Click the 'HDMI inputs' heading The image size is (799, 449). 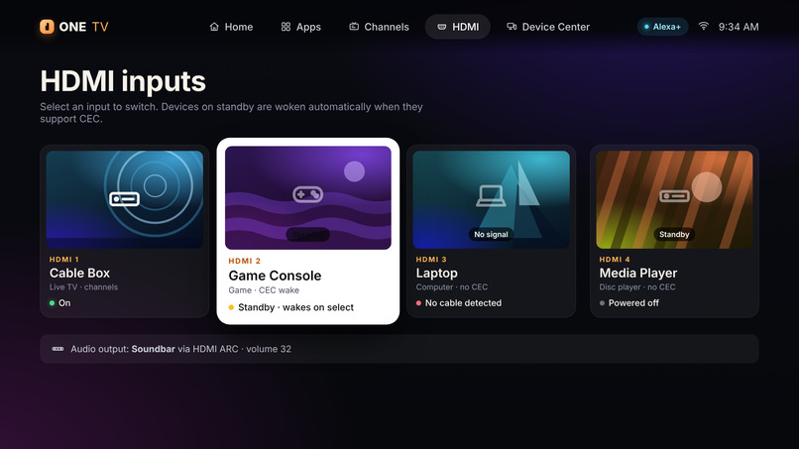coord(123,81)
